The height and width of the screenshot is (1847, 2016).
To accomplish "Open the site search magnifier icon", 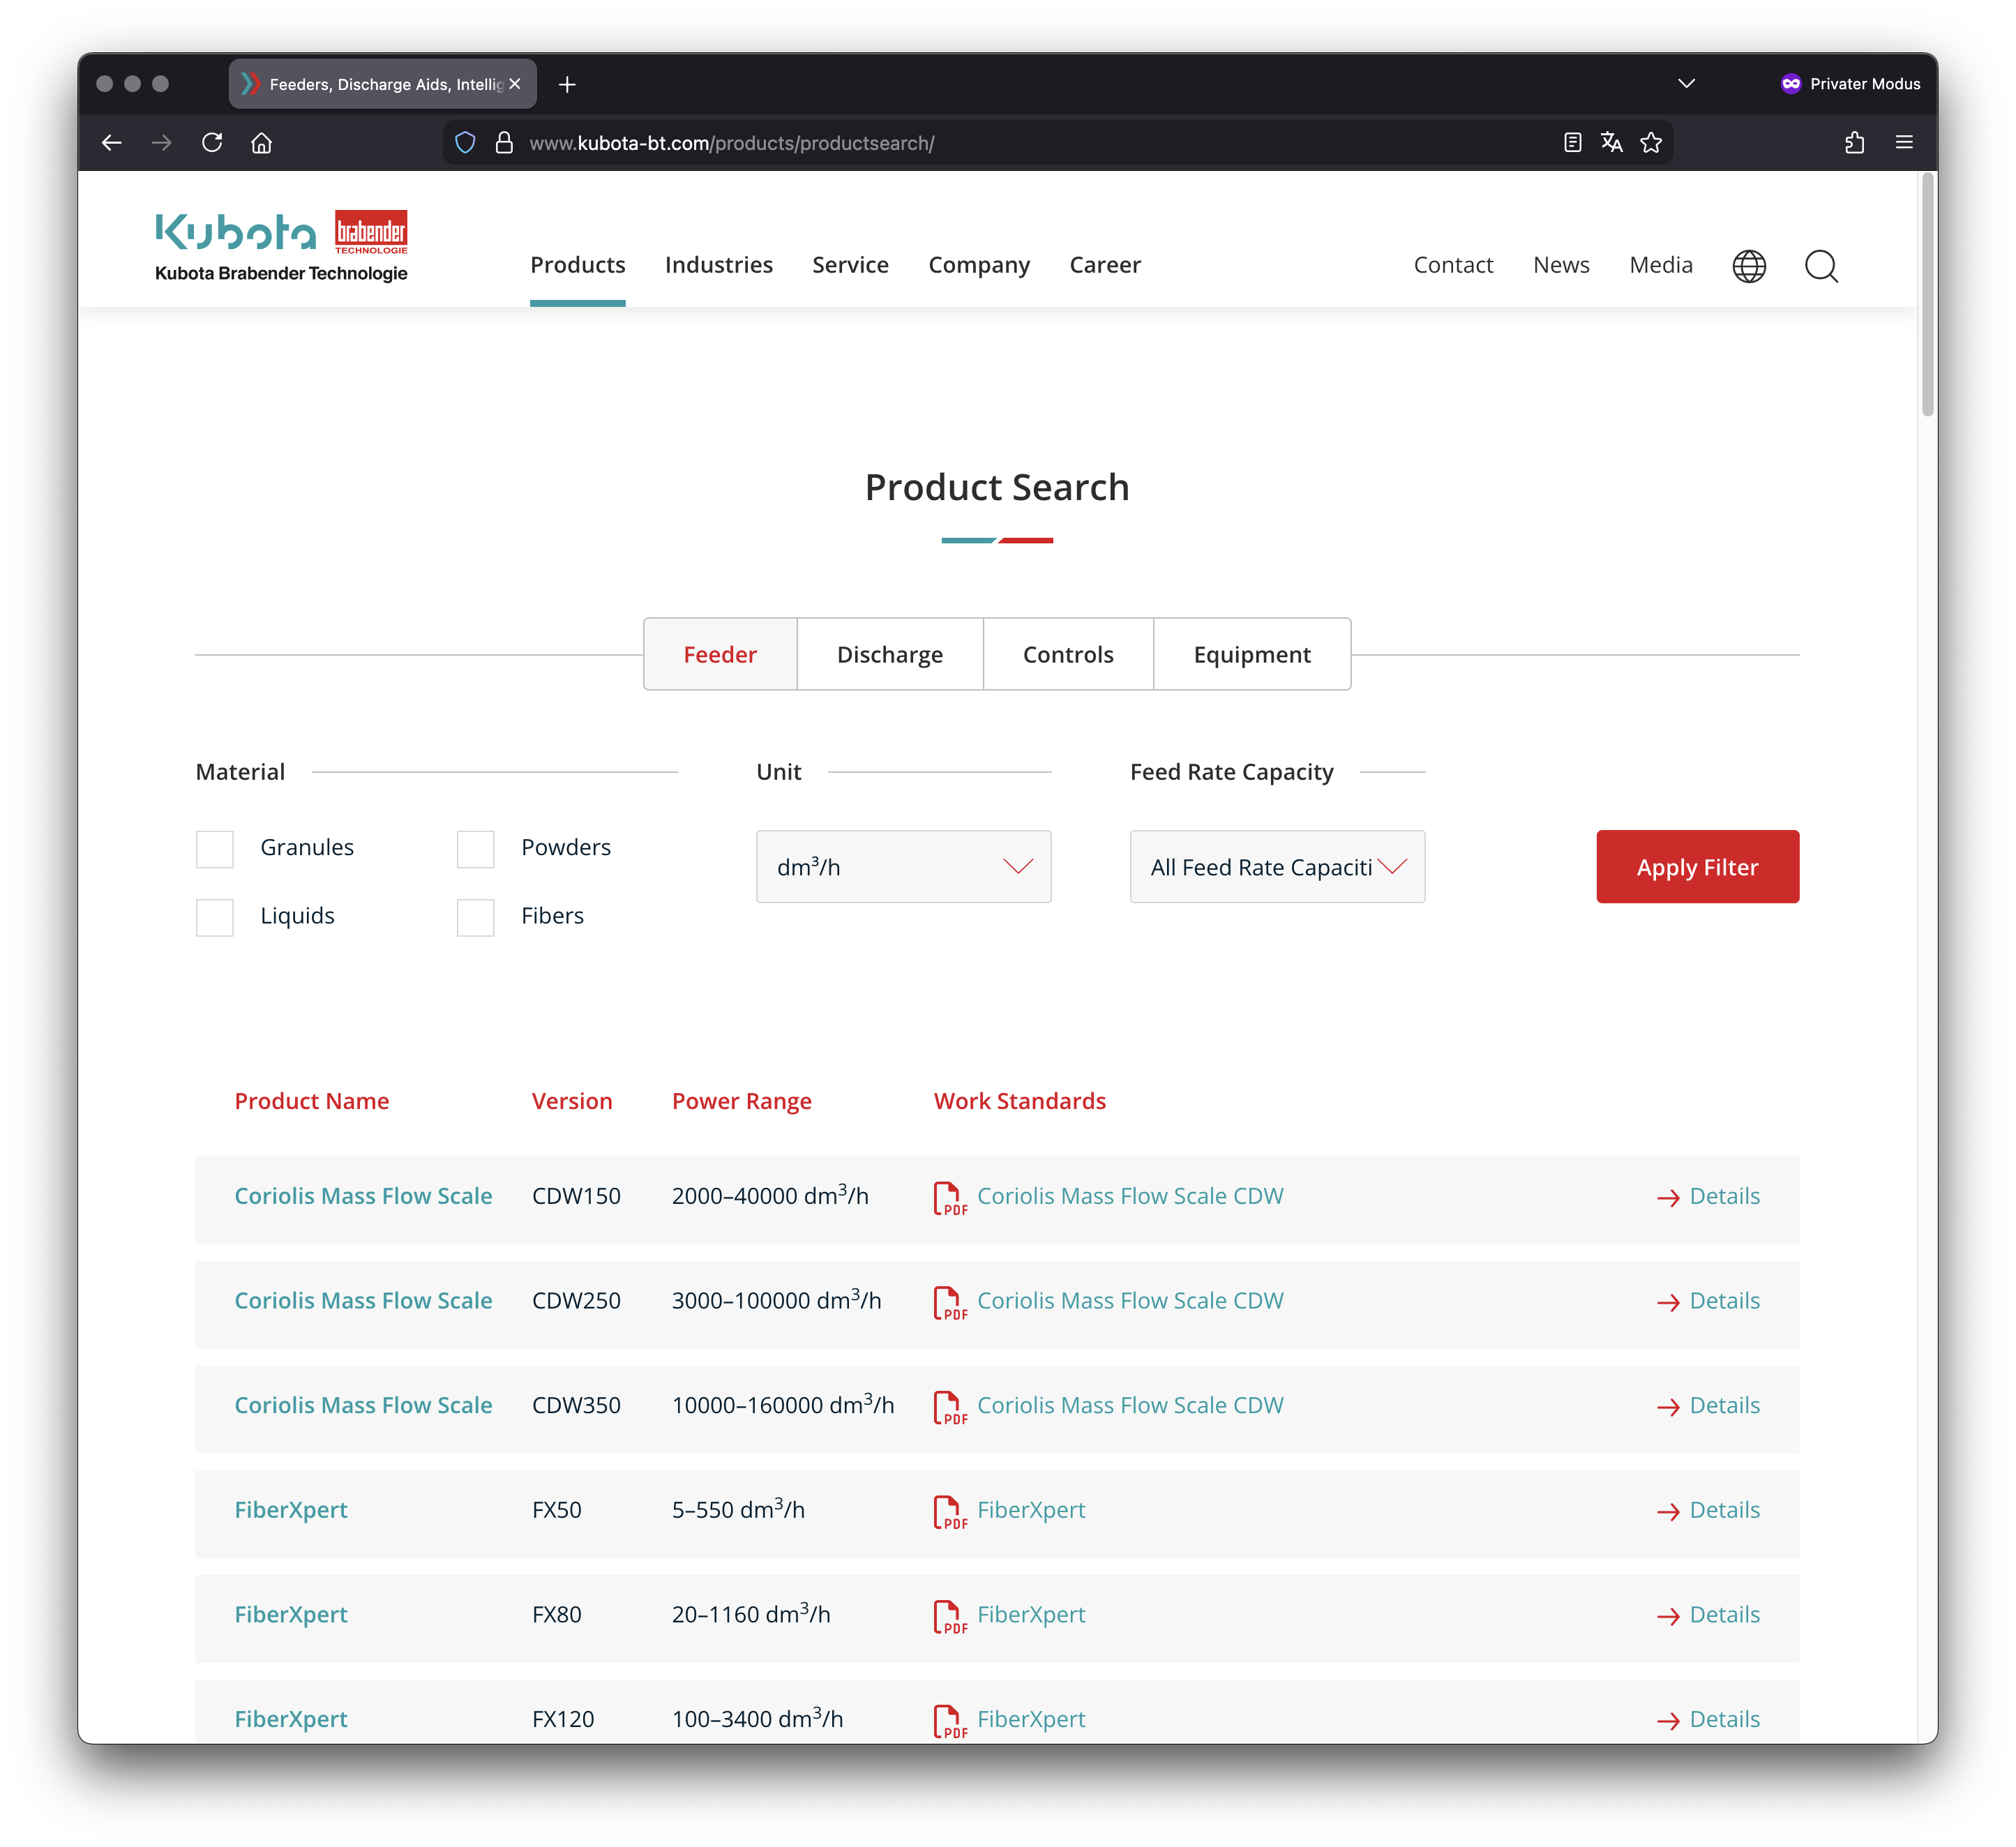I will (1820, 266).
